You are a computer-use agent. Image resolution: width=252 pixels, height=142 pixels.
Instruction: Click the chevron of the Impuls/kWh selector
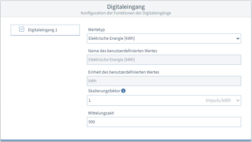point(237,100)
